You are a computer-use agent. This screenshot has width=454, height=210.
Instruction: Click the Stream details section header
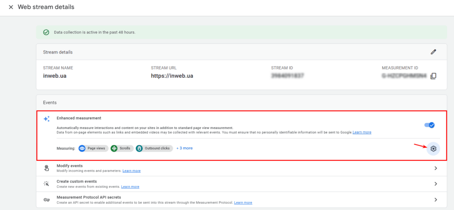tap(58, 52)
